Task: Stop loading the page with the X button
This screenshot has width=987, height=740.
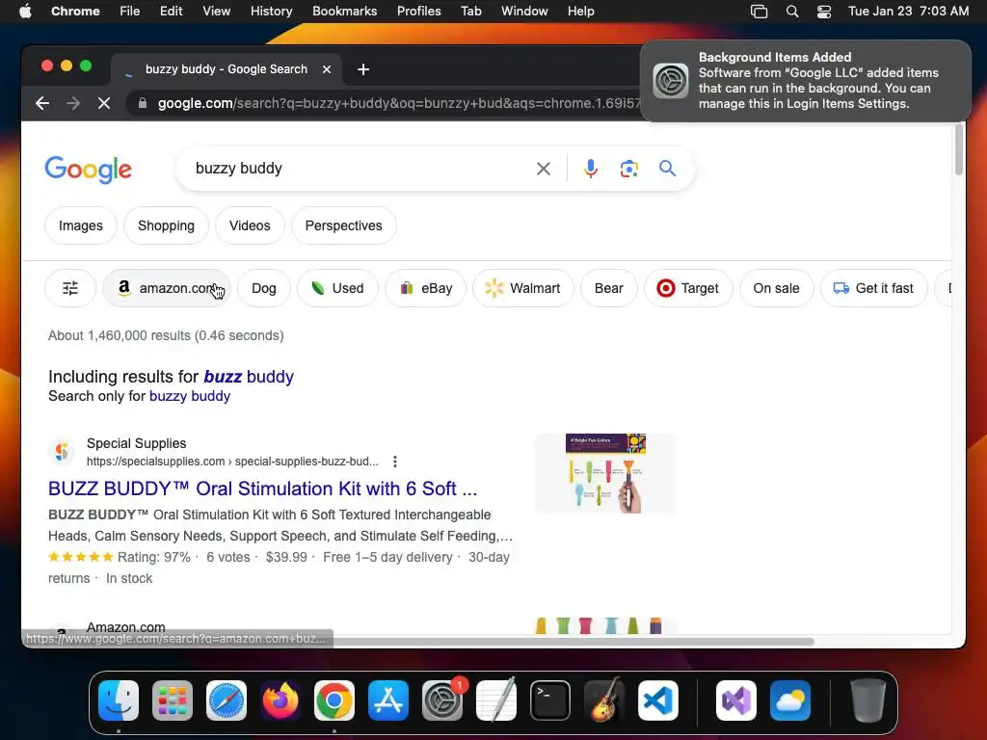Action: pos(104,103)
